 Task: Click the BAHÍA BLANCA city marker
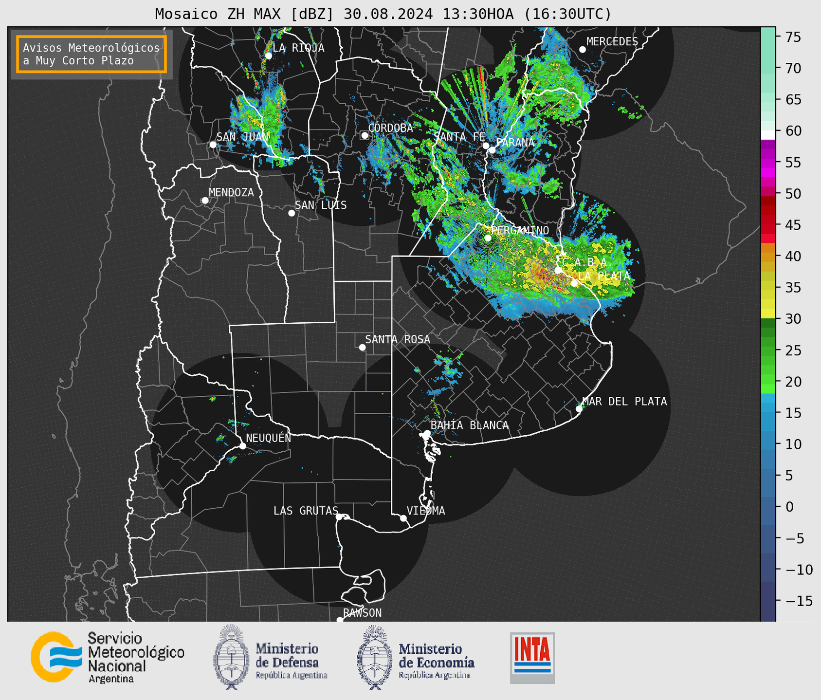point(427,433)
